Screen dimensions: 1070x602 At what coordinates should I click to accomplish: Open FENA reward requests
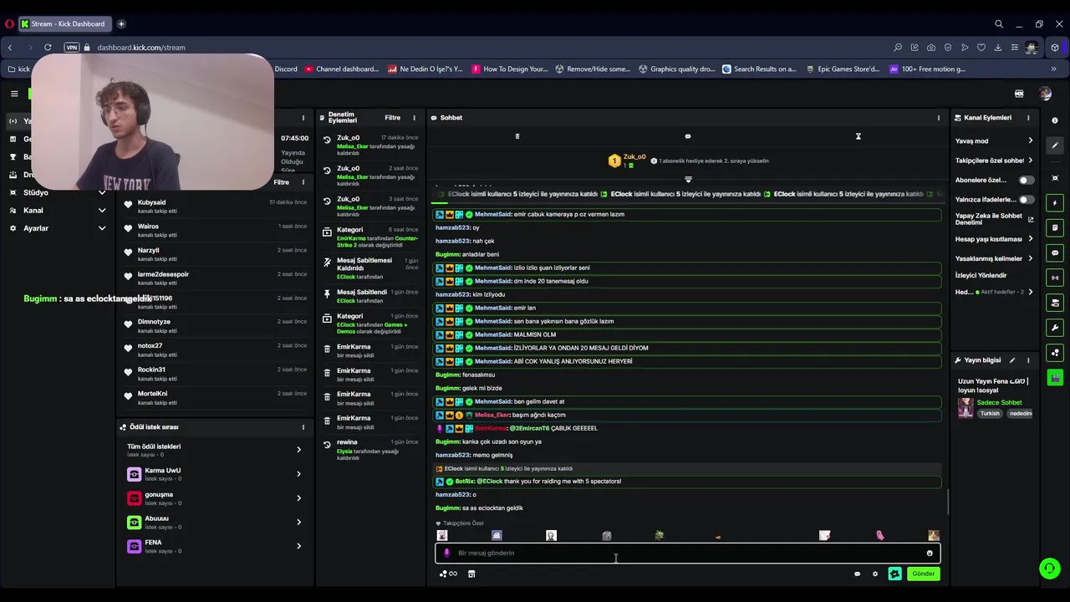click(214, 546)
